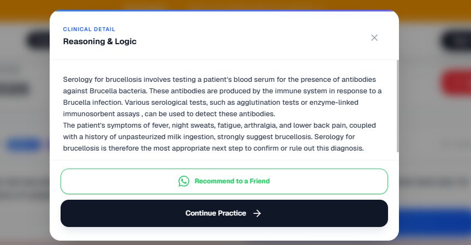Image resolution: width=471 pixels, height=245 pixels.
Task: Click the Reasoning & Logic heading
Action: pyautogui.click(x=100, y=41)
